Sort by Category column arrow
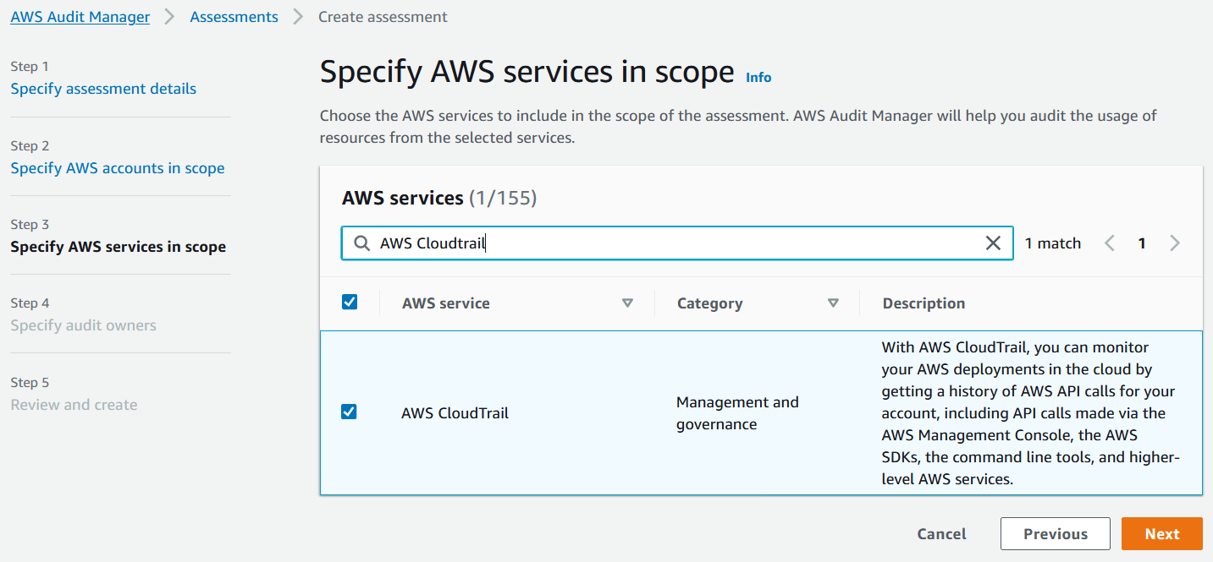Viewport: 1213px width, 562px height. (833, 303)
